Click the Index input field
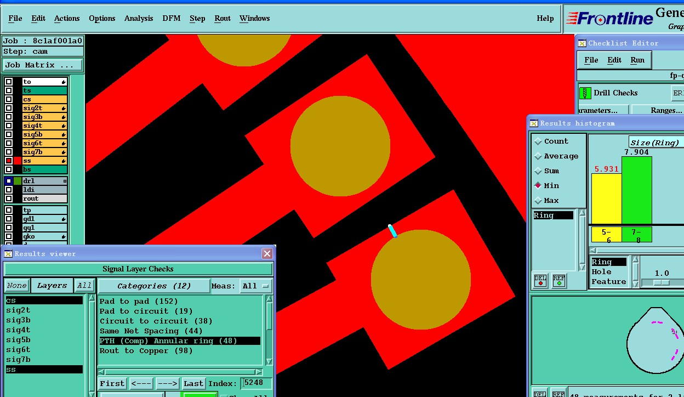 256,383
